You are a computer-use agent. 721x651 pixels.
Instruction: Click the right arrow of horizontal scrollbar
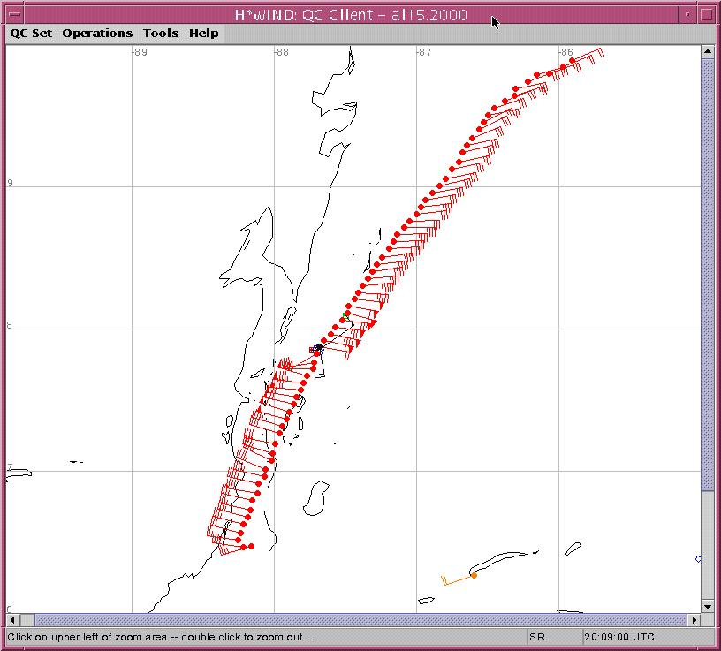click(x=694, y=619)
